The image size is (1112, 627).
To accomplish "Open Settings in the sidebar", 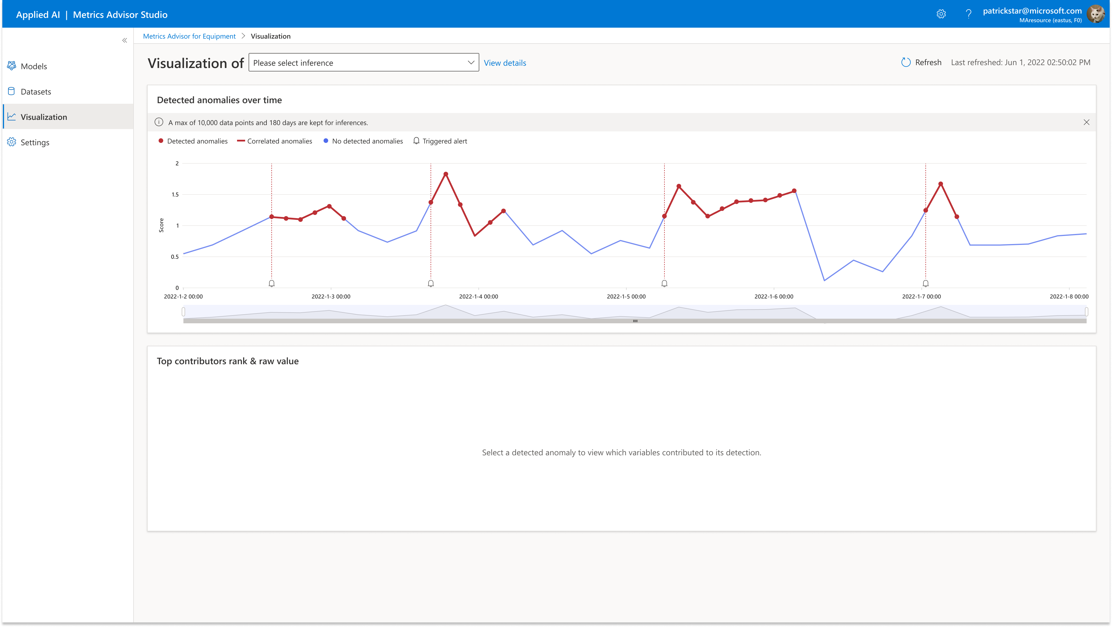I will 35,142.
